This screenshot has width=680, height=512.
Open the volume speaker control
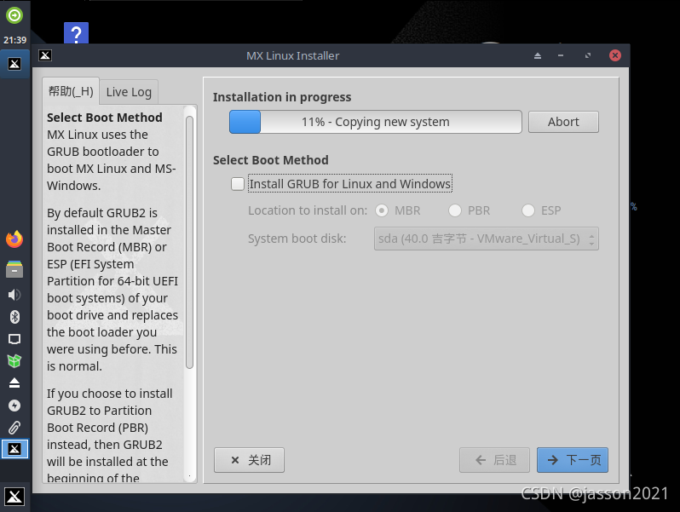[x=14, y=295]
